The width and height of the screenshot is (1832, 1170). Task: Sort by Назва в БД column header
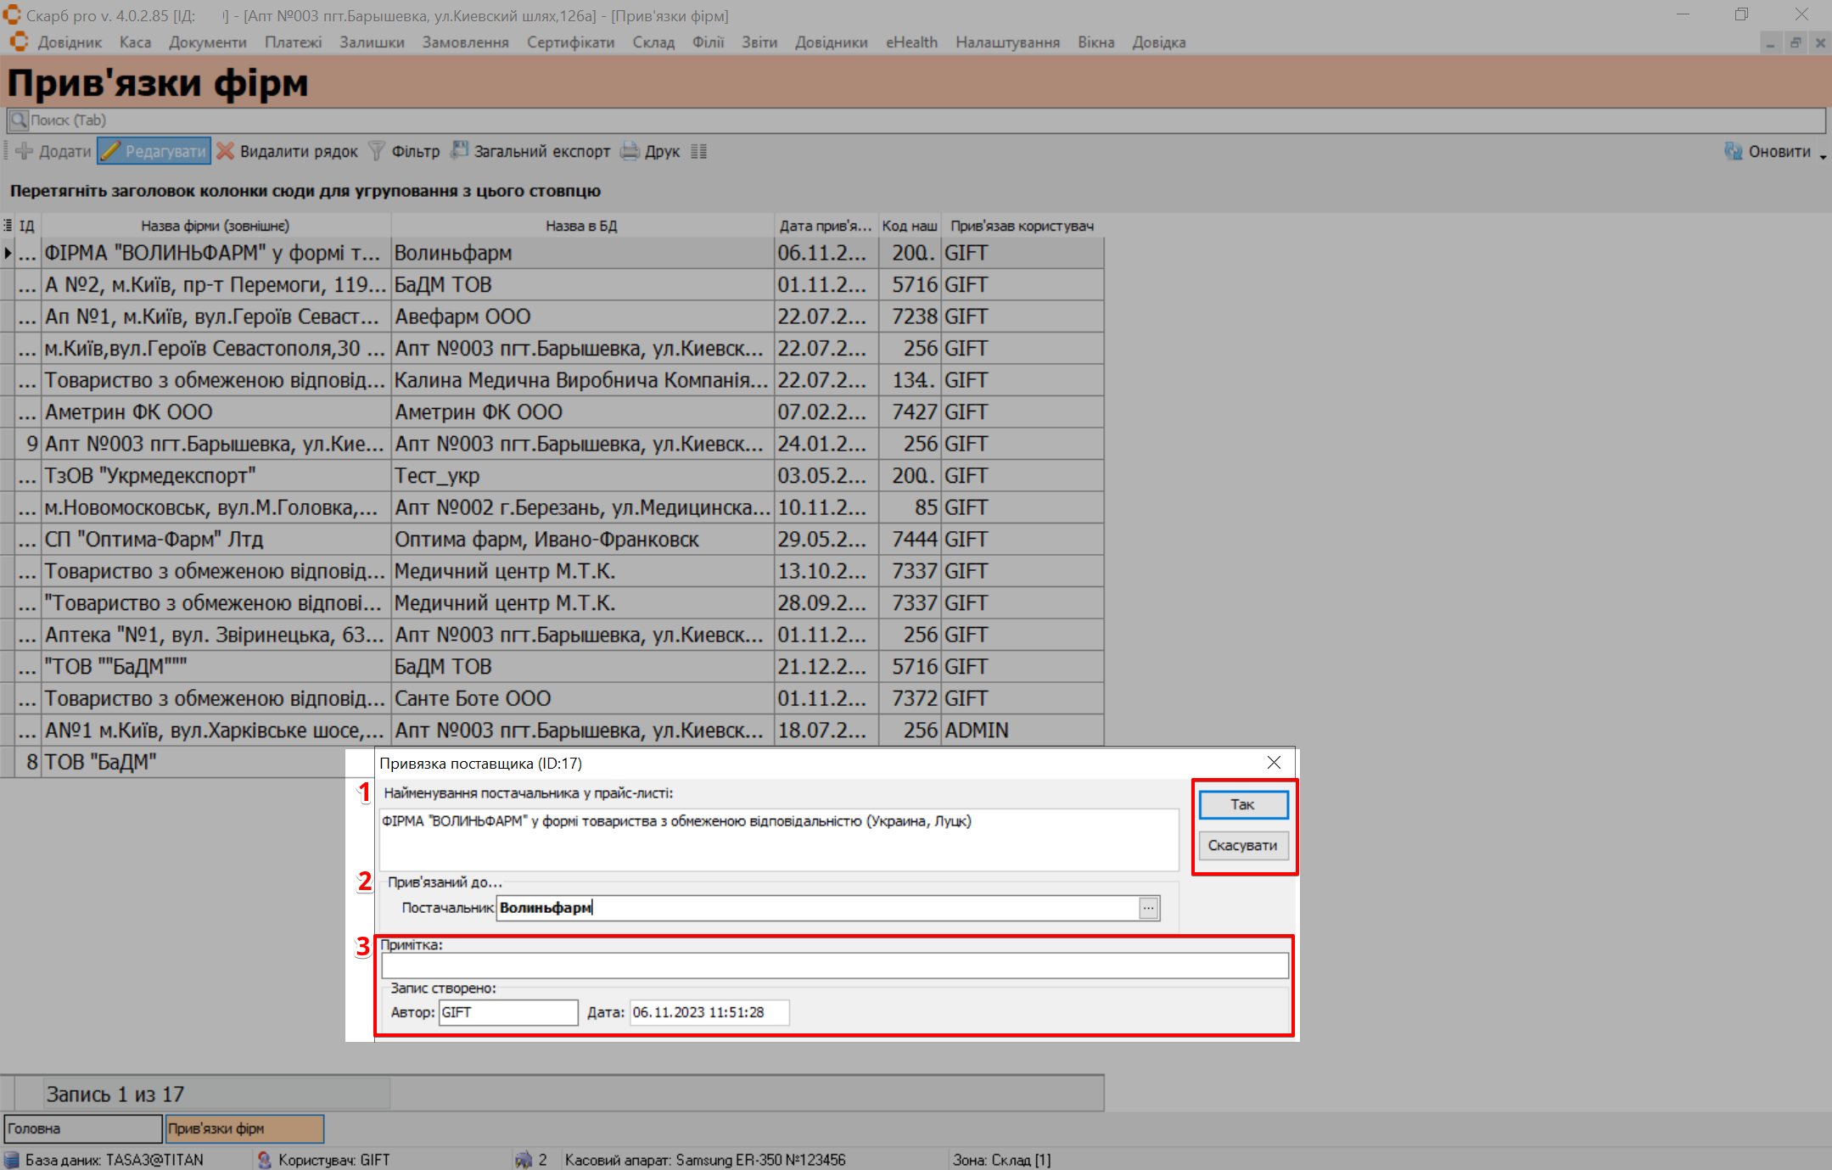click(581, 226)
